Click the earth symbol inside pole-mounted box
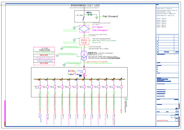The image size is (184, 130). click(x=97, y=18)
